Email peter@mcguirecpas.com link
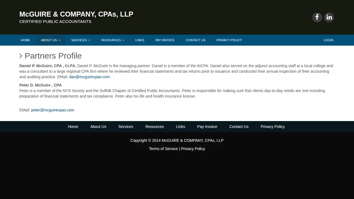 tap(53, 110)
